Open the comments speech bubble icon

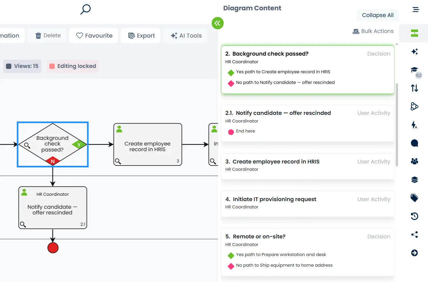(414, 143)
